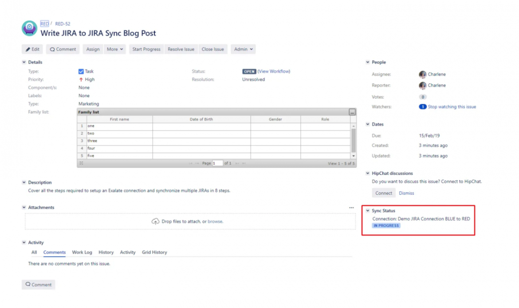Open the Attachments options ellipsis menu
Image resolution: width=519 pixels, height=308 pixels.
click(351, 208)
